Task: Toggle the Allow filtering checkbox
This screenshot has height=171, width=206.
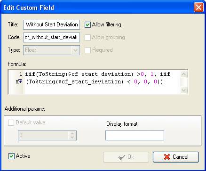Action: tap(87, 24)
